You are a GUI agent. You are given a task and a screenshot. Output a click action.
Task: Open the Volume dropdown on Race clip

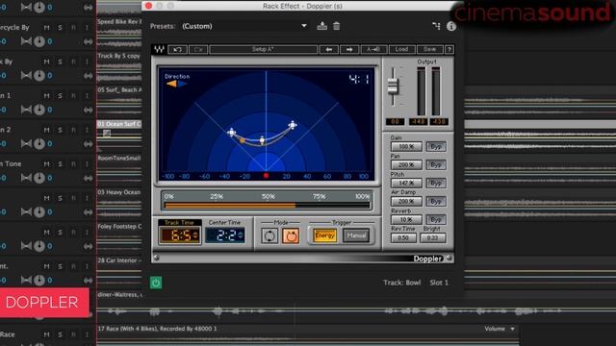[500, 329]
